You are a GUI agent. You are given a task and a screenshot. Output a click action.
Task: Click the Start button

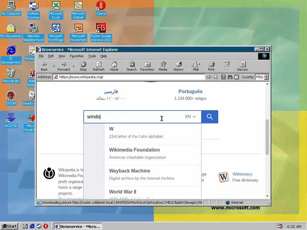point(9,226)
